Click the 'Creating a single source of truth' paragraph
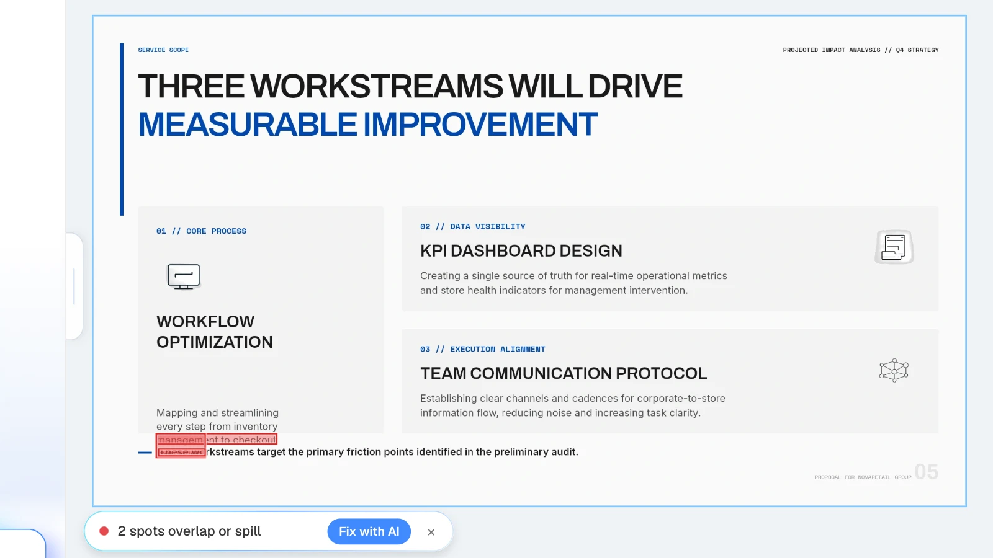Screen dimensions: 993x558 point(573,283)
